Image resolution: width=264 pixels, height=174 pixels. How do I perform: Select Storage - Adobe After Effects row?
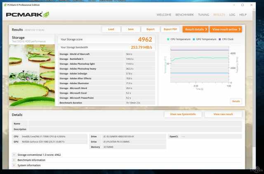click(107, 78)
